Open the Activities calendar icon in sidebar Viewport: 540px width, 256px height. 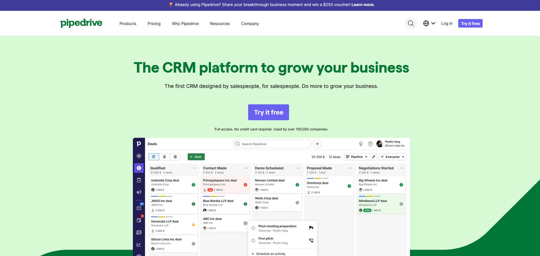(139, 220)
